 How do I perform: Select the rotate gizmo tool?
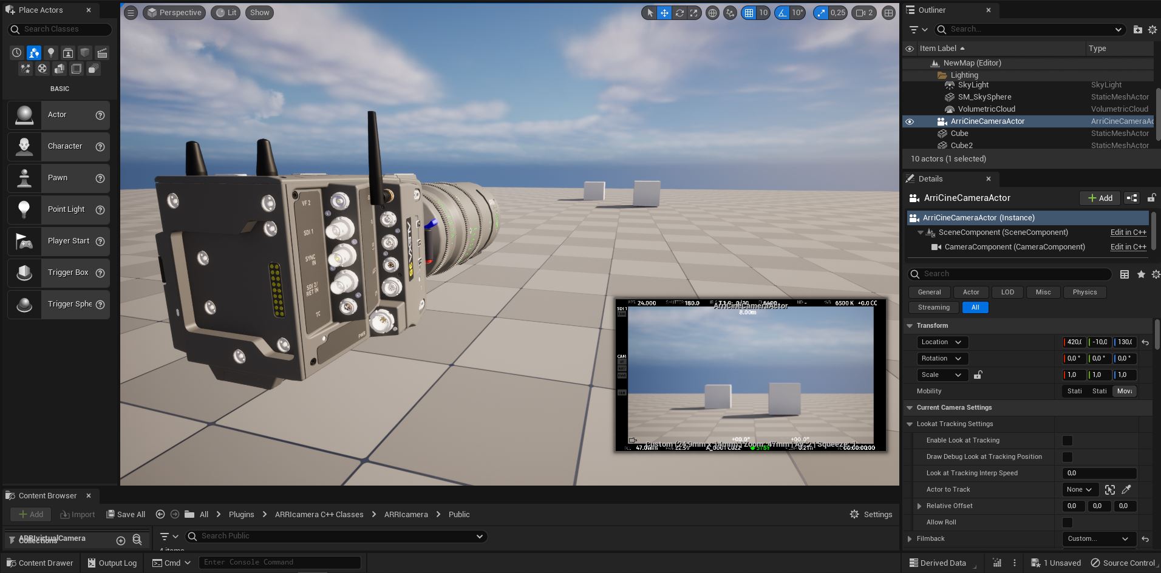pos(679,13)
